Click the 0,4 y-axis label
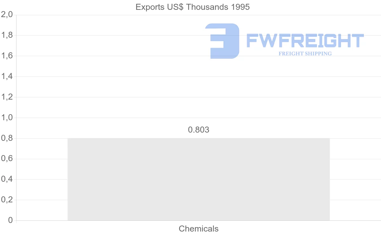The image size is (381, 242). [x=7, y=180]
